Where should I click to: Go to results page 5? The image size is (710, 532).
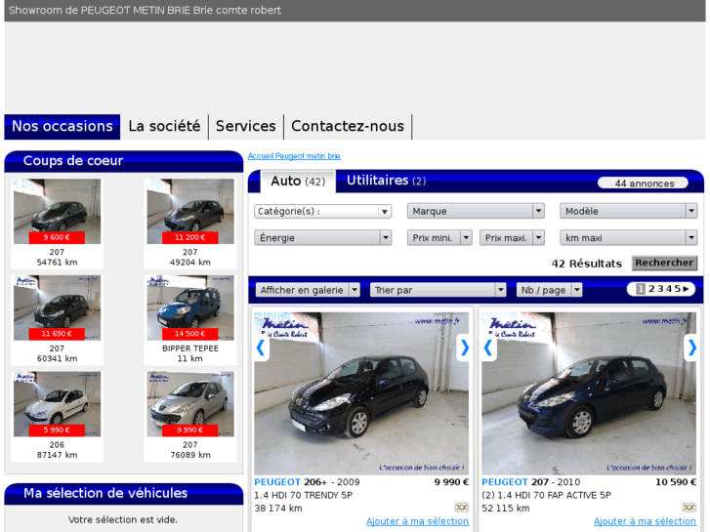pyautogui.click(x=678, y=289)
